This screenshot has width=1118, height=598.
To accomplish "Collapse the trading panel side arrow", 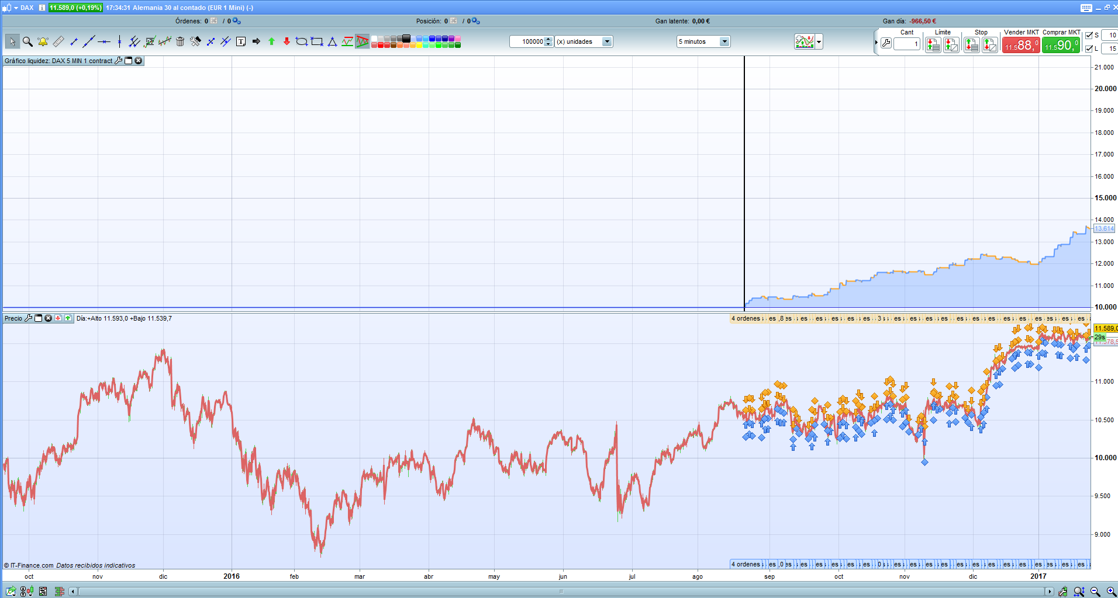I will click(876, 43).
